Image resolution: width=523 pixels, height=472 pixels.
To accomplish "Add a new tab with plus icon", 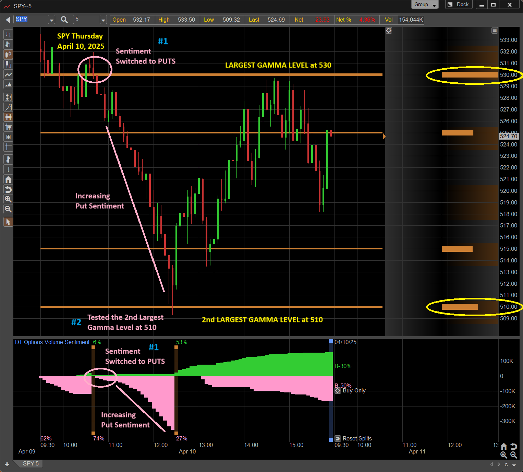I will (x=7, y=464).
